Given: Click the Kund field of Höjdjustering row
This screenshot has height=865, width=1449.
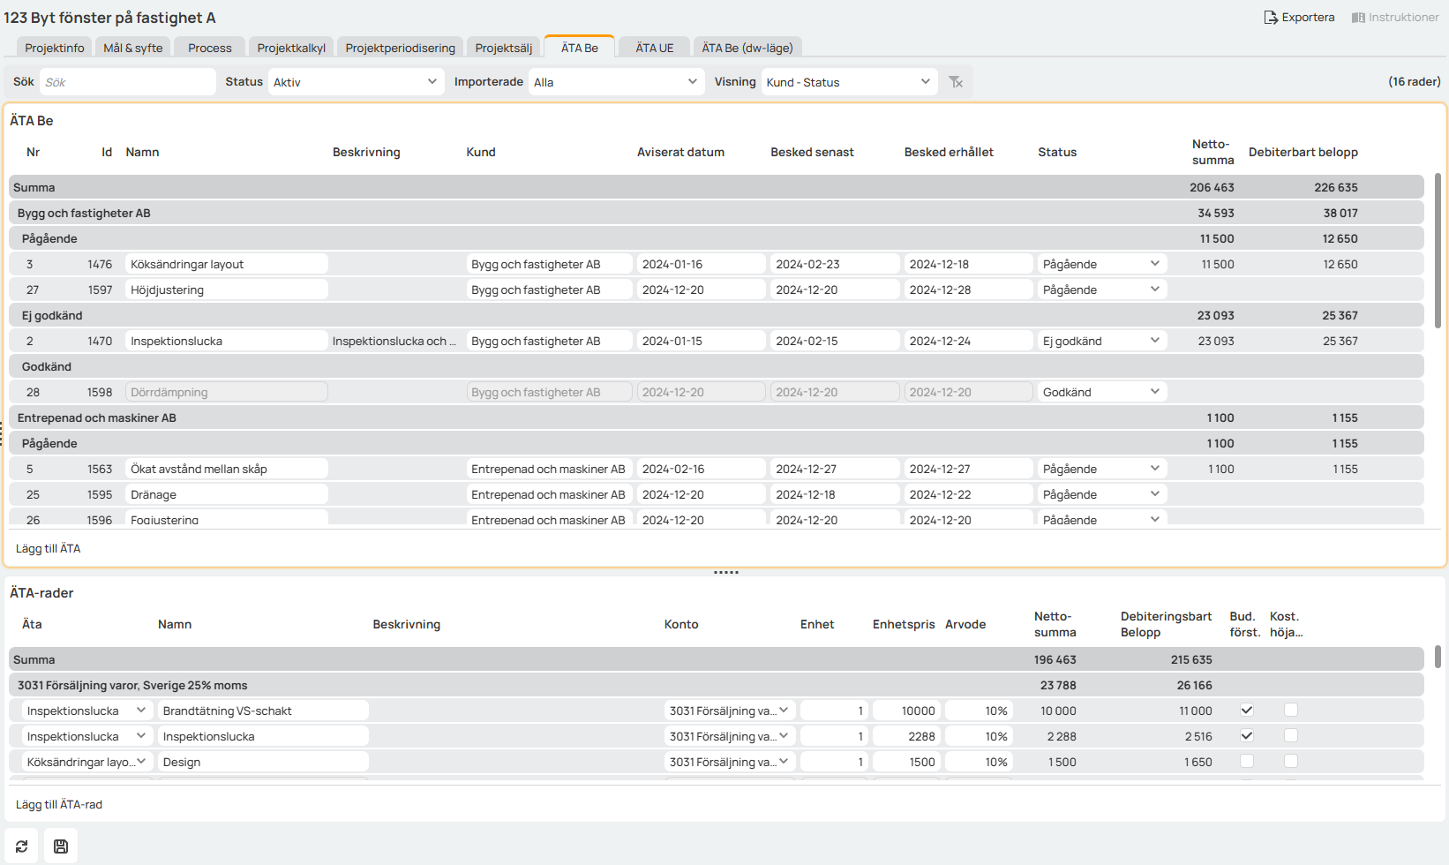Looking at the screenshot, I should (549, 290).
